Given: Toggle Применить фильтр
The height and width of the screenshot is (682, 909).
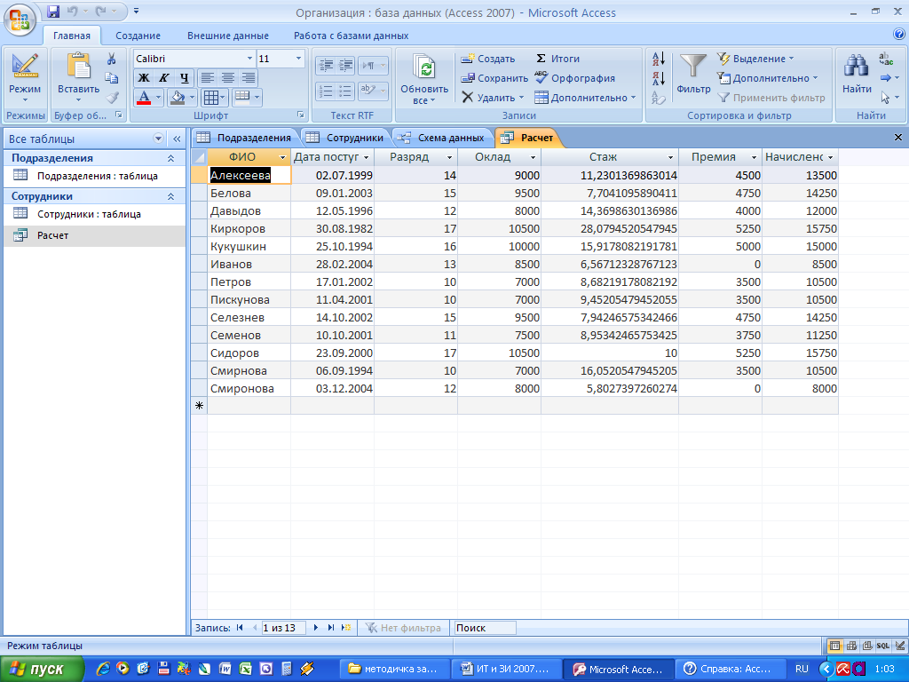Looking at the screenshot, I should (771, 98).
